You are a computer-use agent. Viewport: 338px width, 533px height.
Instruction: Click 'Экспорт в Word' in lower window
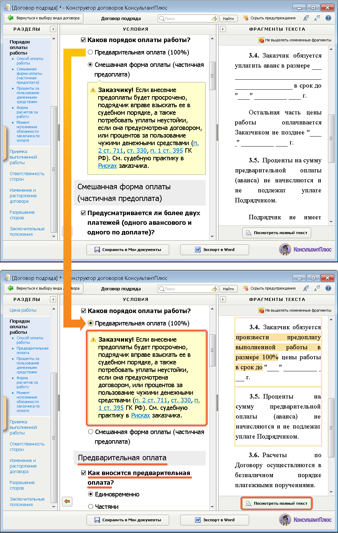pyautogui.click(x=215, y=520)
